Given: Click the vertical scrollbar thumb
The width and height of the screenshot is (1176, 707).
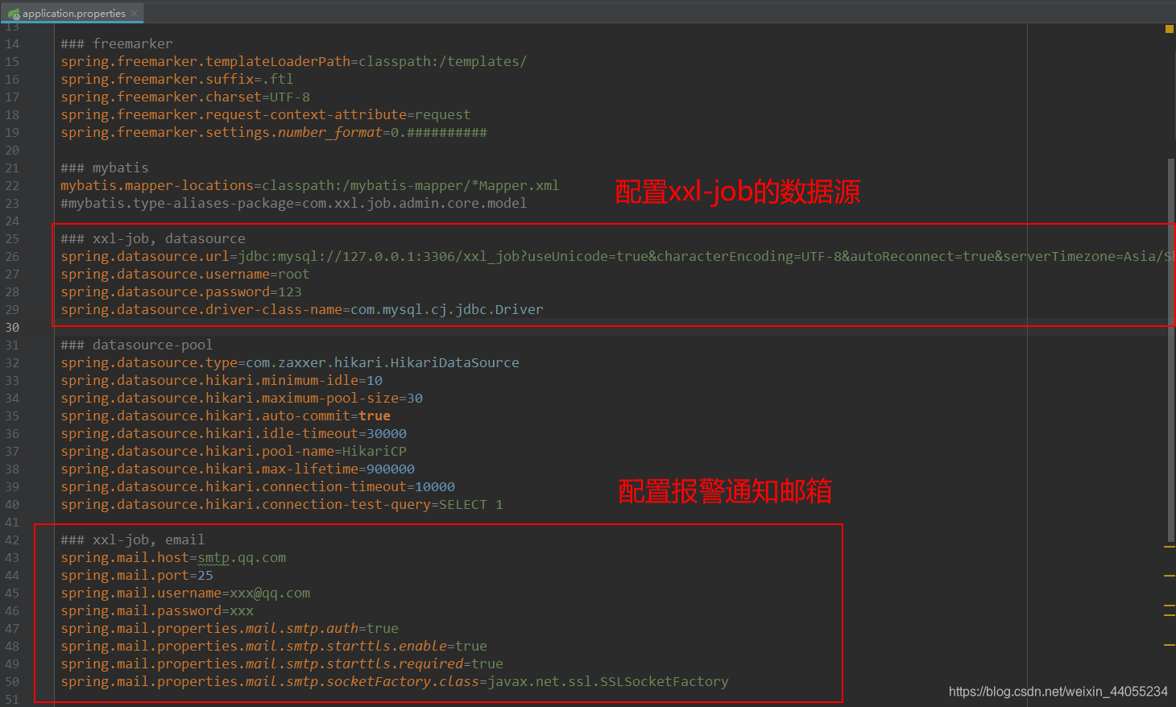Looking at the screenshot, I should tap(1170, 350).
